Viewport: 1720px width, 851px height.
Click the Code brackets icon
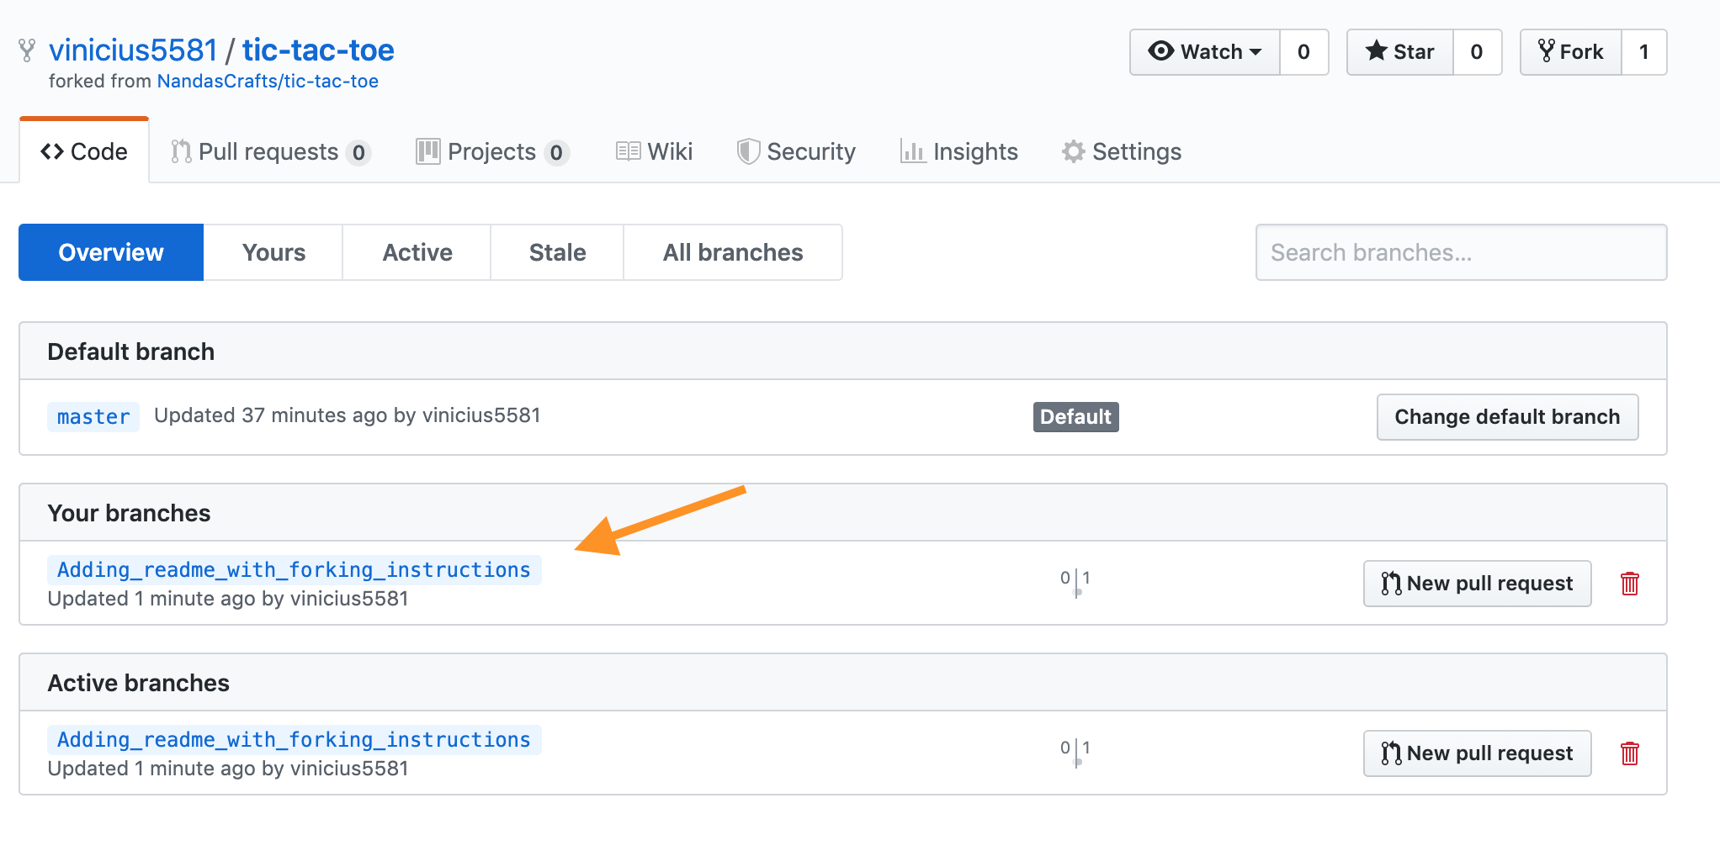tap(52, 151)
